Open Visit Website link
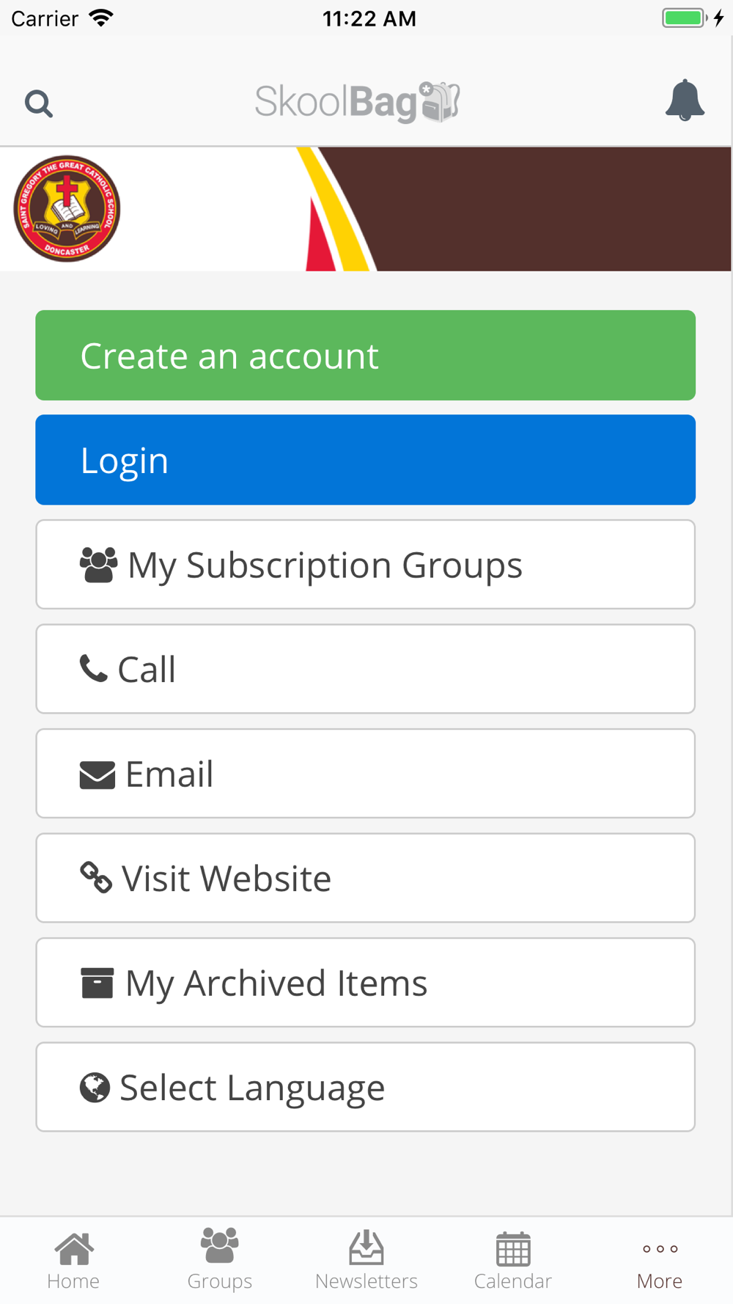The width and height of the screenshot is (733, 1304). pos(365,878)
